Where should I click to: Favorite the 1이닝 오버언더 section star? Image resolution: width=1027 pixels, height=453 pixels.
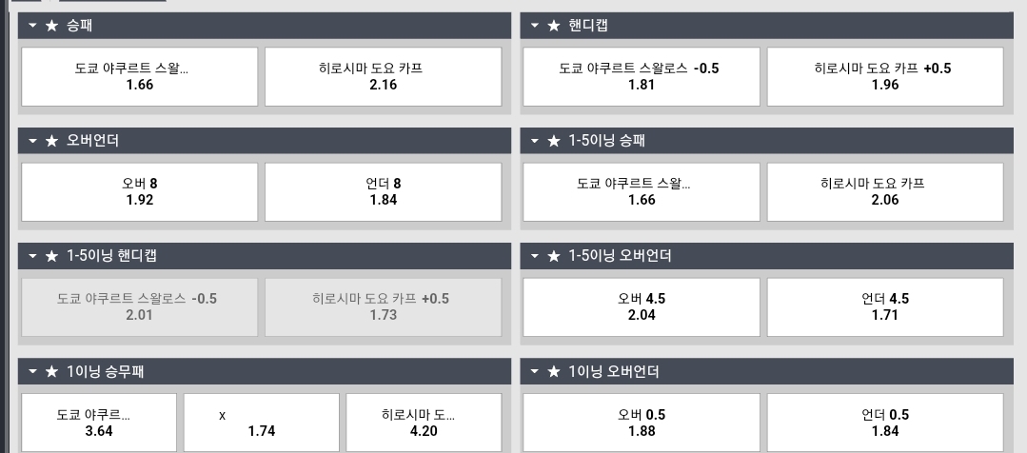(554, 372)
